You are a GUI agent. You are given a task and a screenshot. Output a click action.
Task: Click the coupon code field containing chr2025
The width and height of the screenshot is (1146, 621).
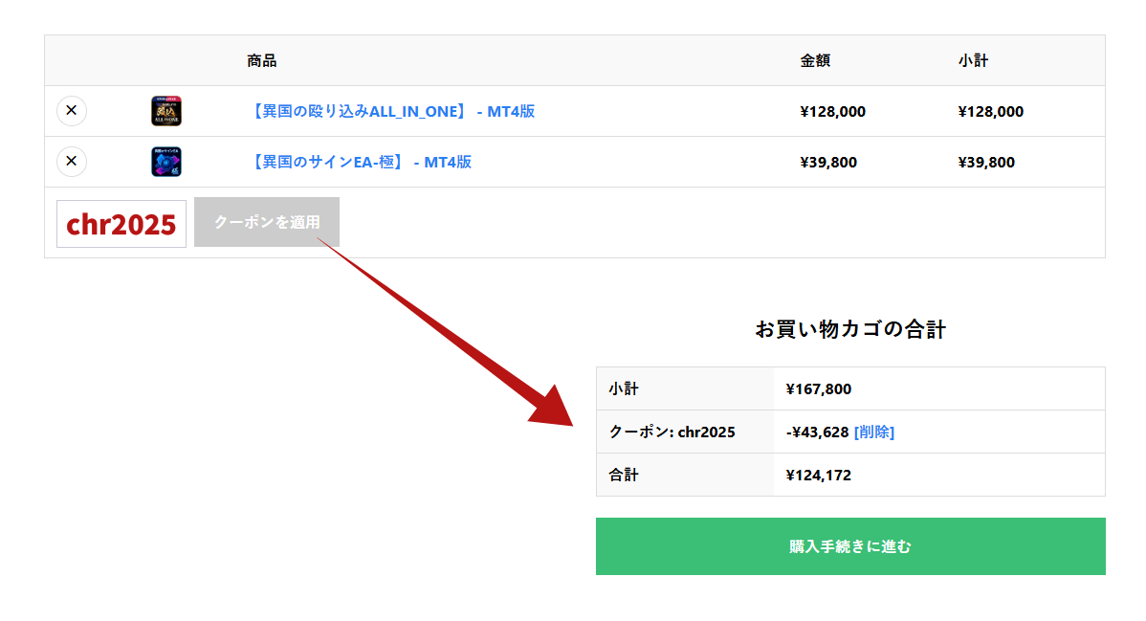pyautogui.click(x=121, y=224)
